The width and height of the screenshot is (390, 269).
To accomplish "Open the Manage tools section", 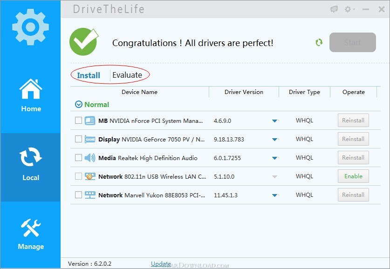I will click(x=31, y=234).
